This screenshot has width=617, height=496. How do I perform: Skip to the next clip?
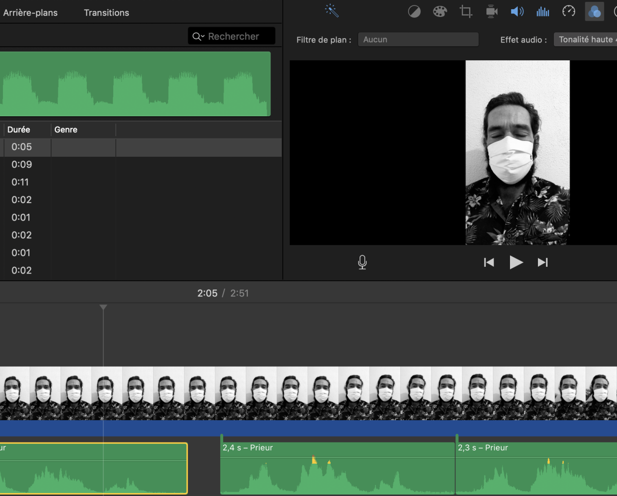[x=543, y=262]
